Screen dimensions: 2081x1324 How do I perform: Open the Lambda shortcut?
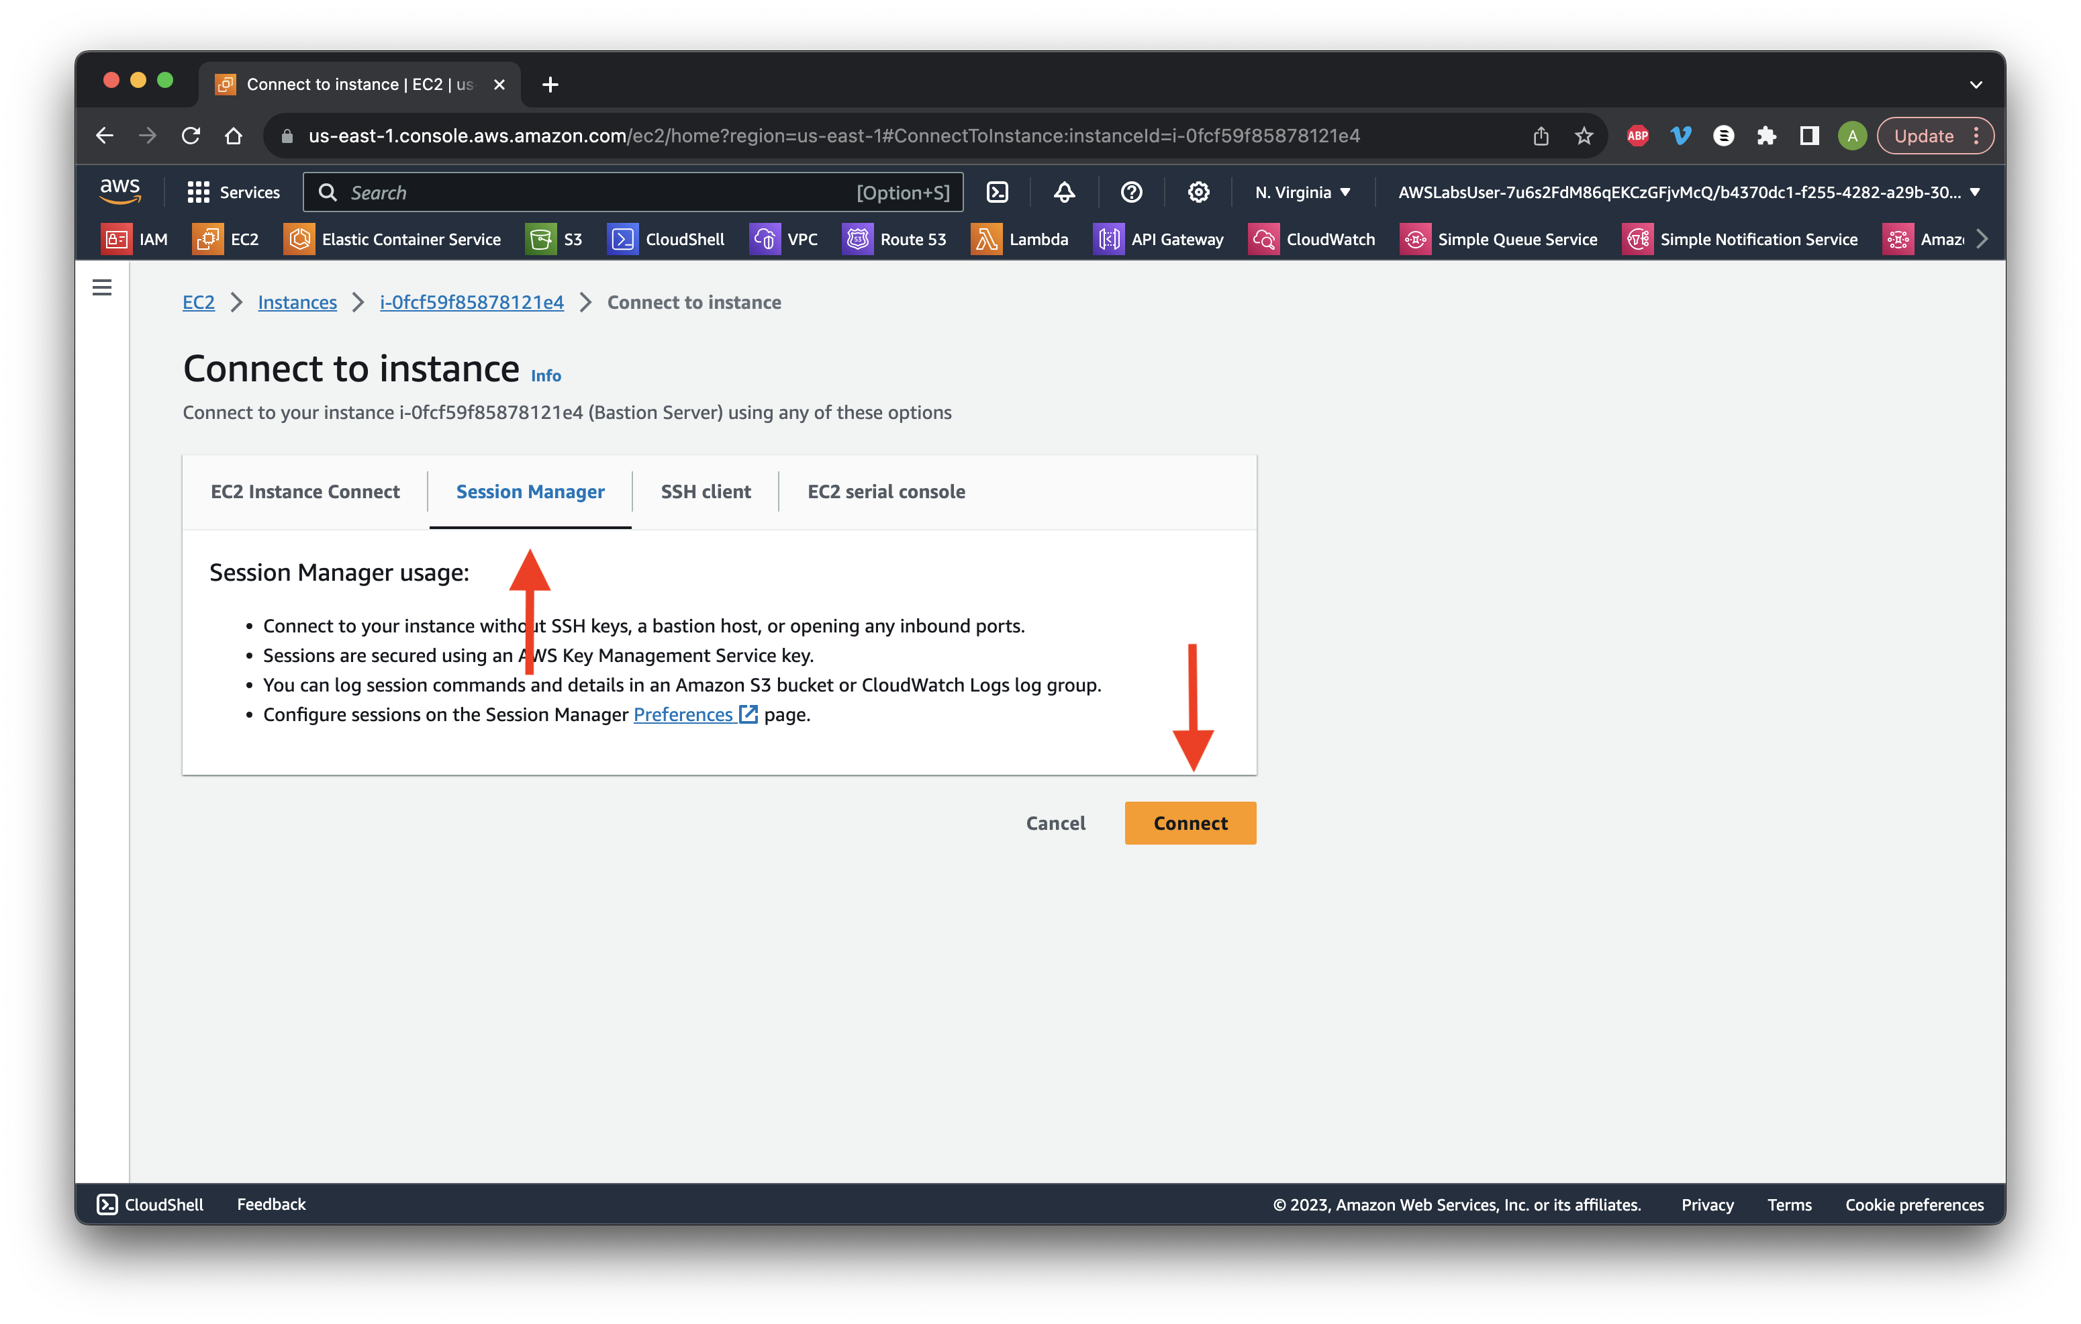pyautogui.click(x=1020, y=240)
